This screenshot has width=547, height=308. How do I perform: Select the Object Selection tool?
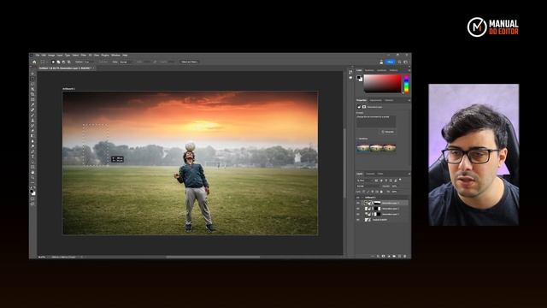pos(32,89)
